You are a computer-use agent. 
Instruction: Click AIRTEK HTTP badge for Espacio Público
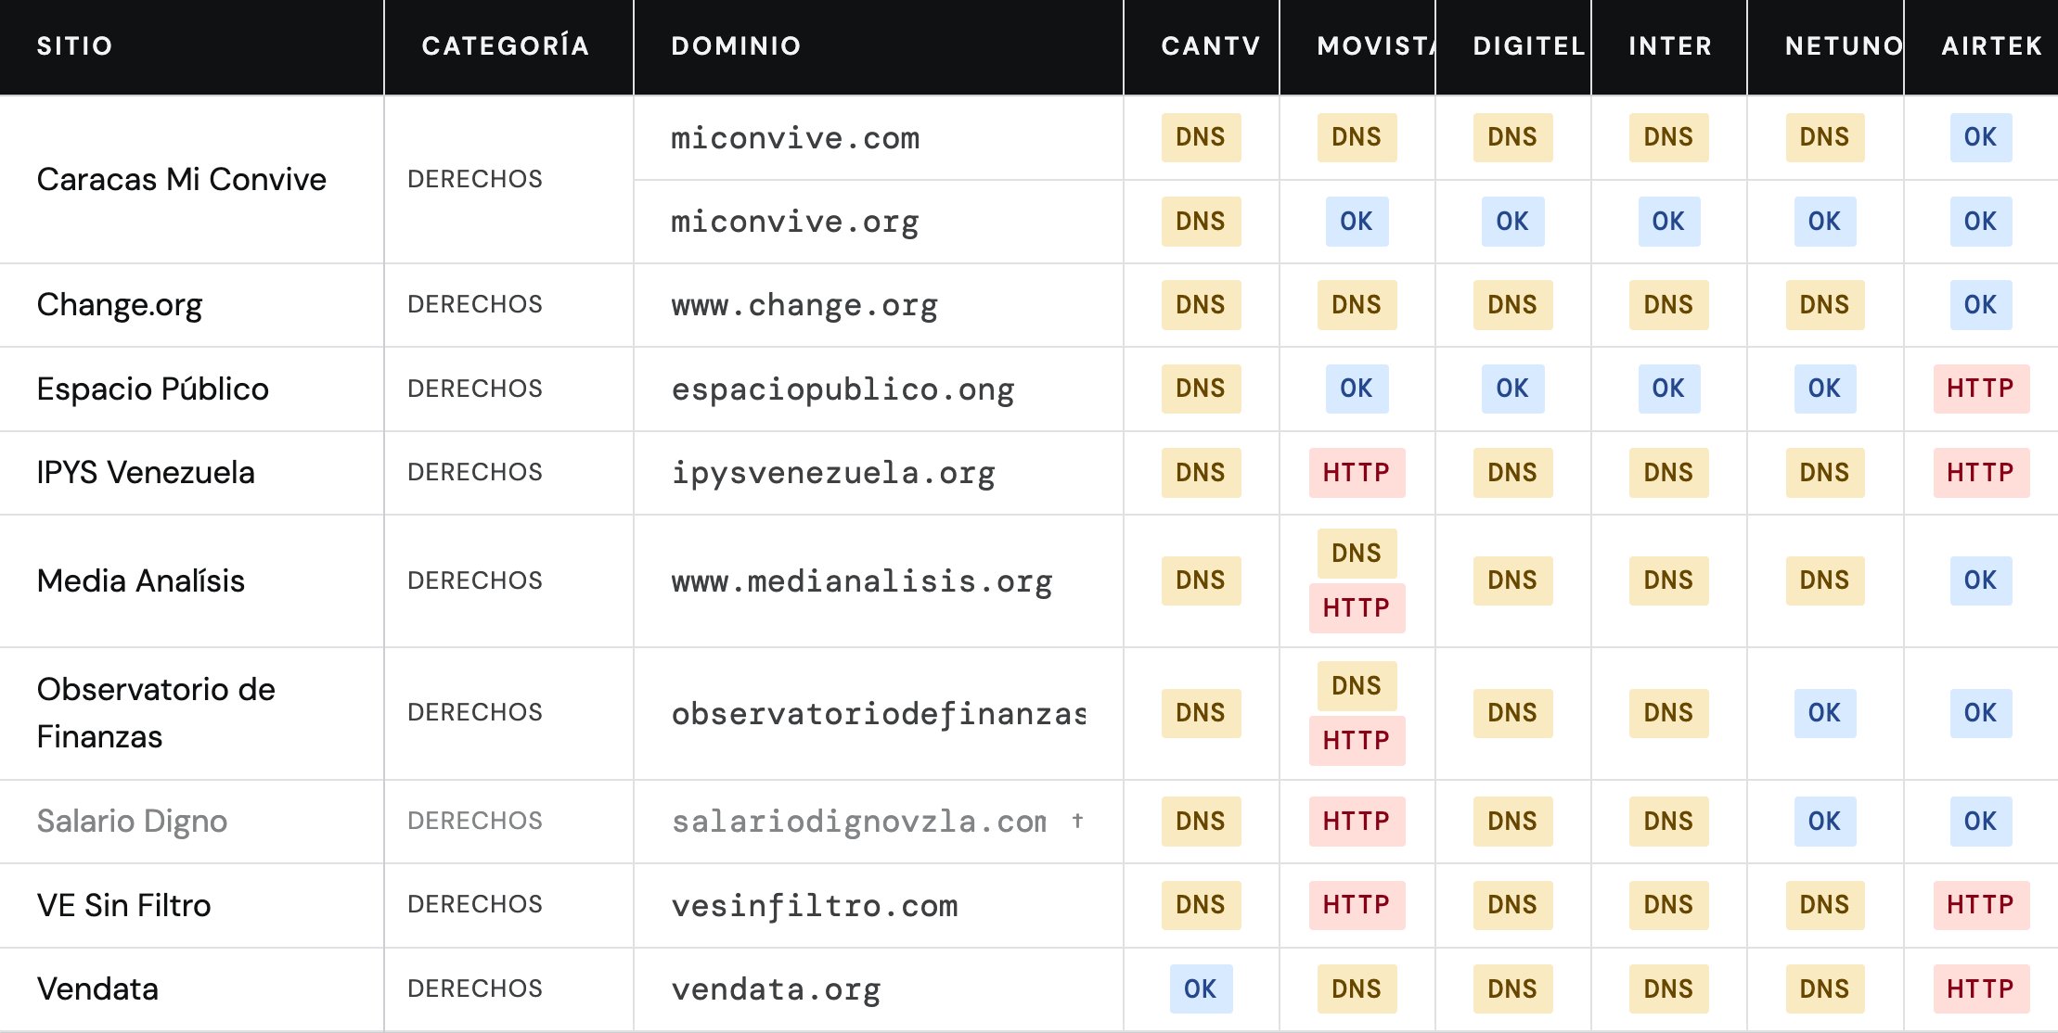click(x=1981, y=389)
